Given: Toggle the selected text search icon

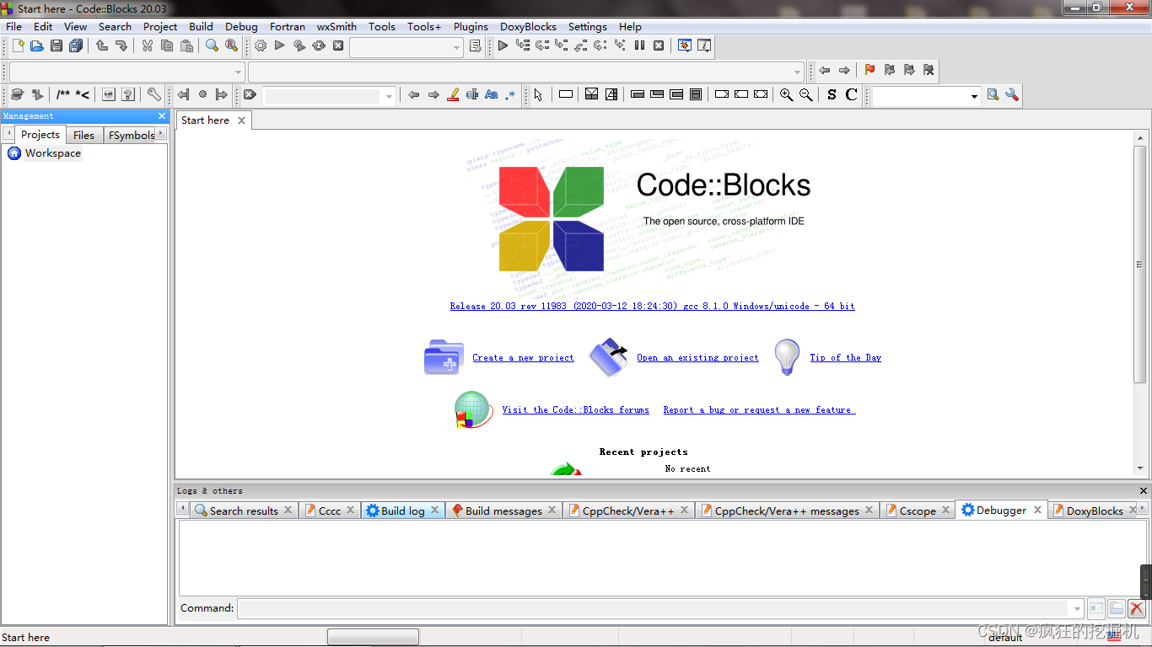Looking at the screenshot, I should coord(472,94).
